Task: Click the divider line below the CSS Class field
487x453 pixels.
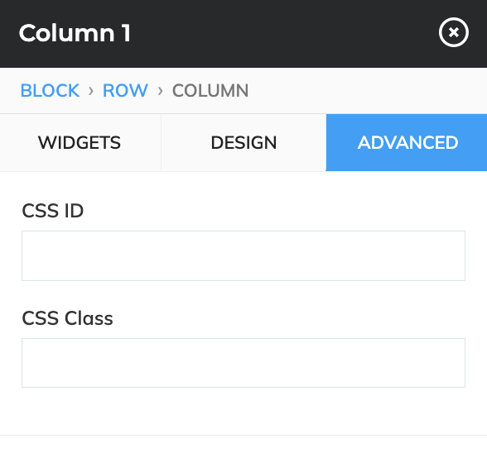Action: click(243, 435)
